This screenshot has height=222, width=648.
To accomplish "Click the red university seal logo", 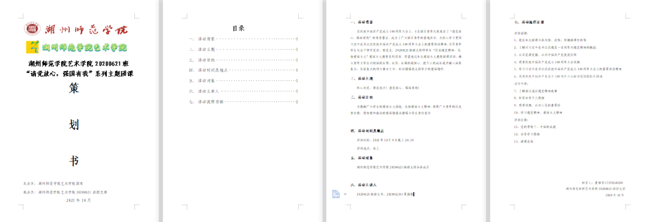I will coord(32,29).
